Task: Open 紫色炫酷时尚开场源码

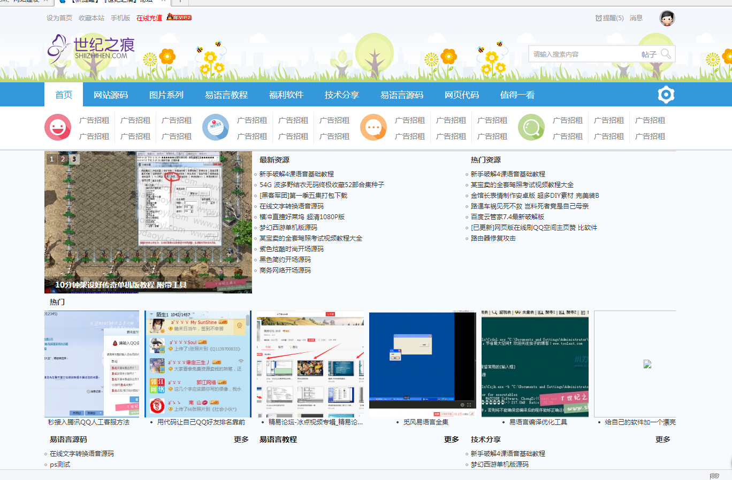Action: [x=292, y=249]
